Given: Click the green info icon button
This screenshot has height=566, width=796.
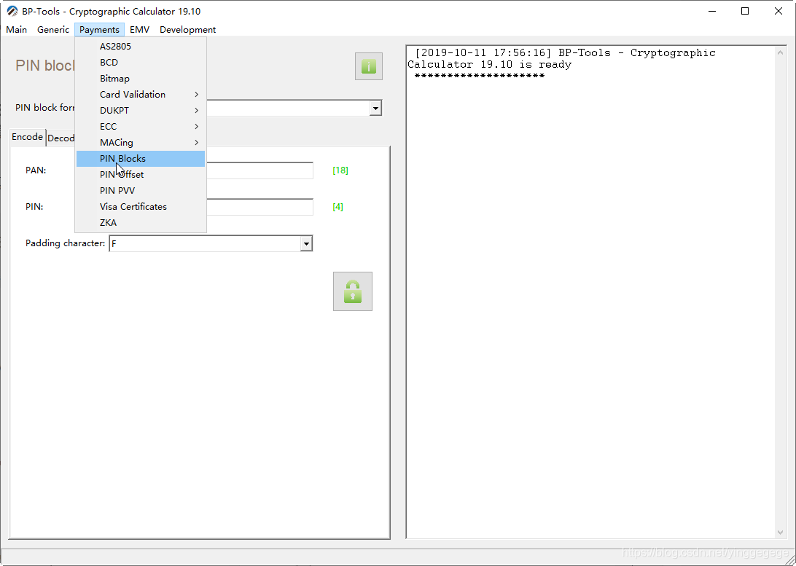Looking at the screenshot, I should point(369,66).
